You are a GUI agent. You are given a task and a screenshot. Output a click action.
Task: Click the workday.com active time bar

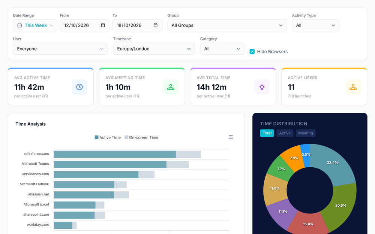tap(63, 225)
